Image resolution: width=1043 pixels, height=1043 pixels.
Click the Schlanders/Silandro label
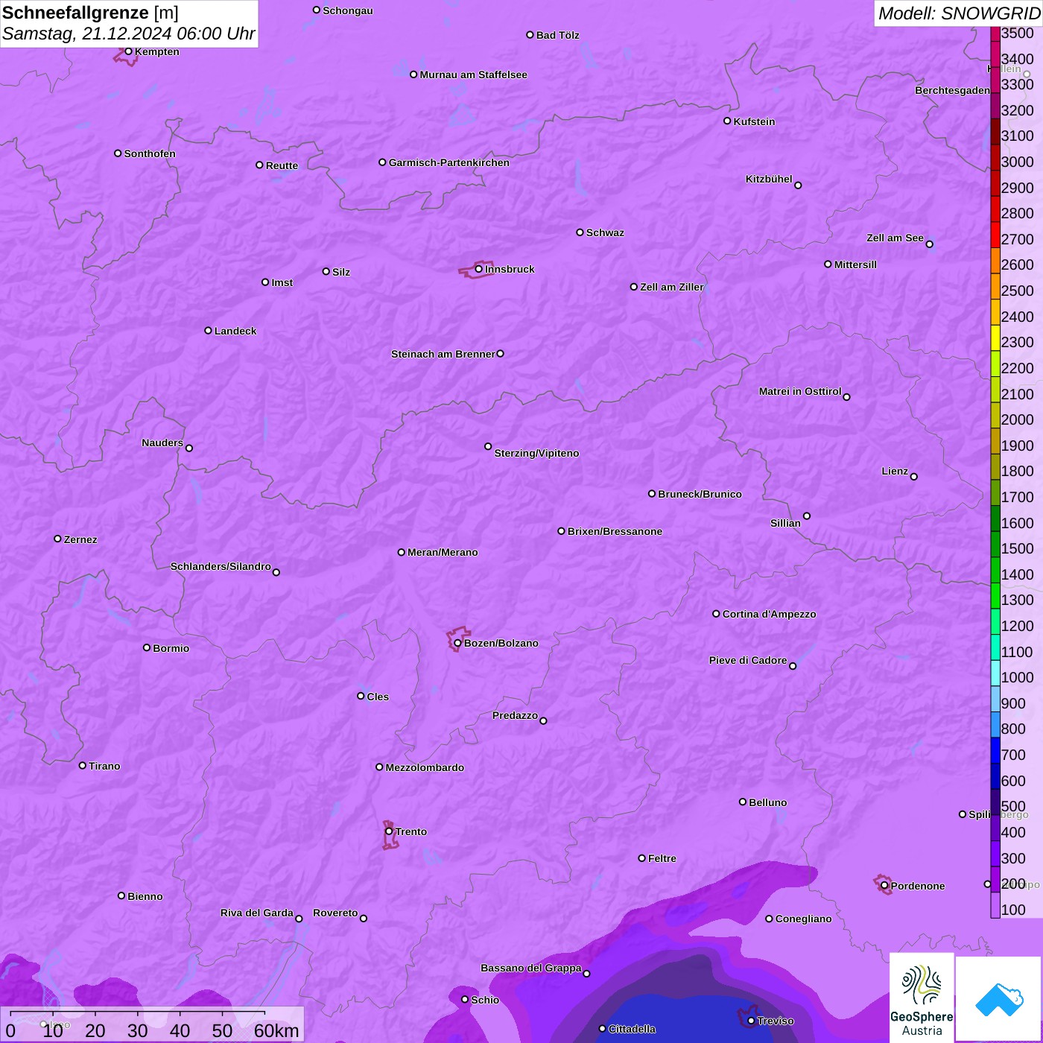click(x=221, y=566)
